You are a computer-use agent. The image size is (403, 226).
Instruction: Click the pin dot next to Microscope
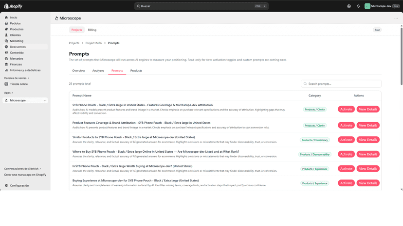45,101
